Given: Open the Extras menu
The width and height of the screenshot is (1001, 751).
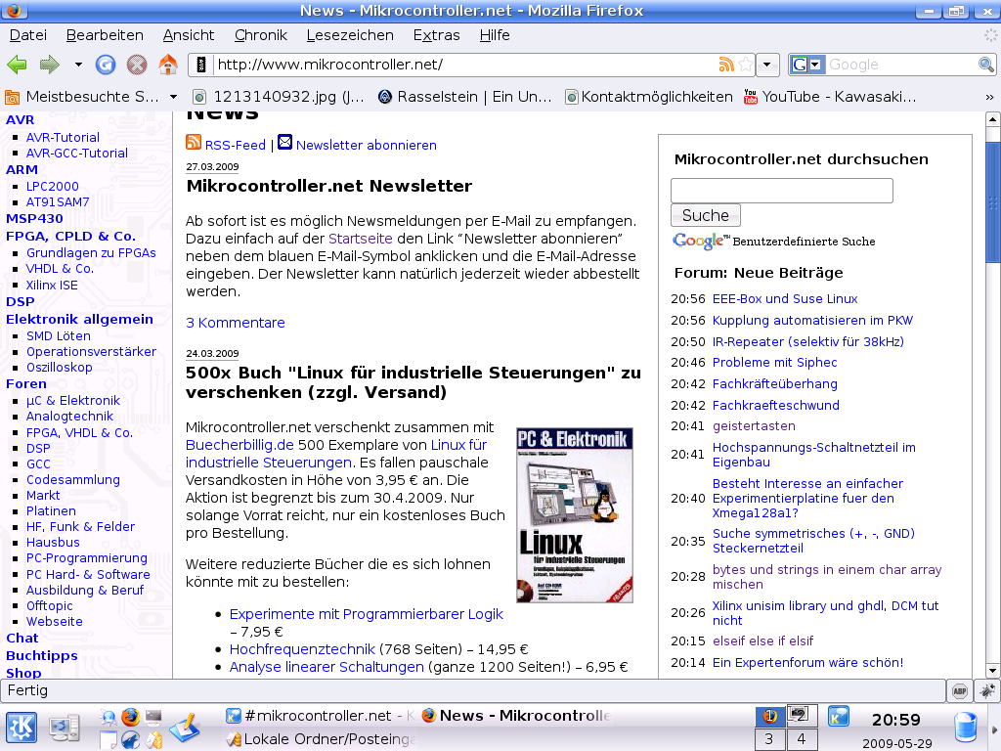Looking at the screenshot, I should coord(436,35).
